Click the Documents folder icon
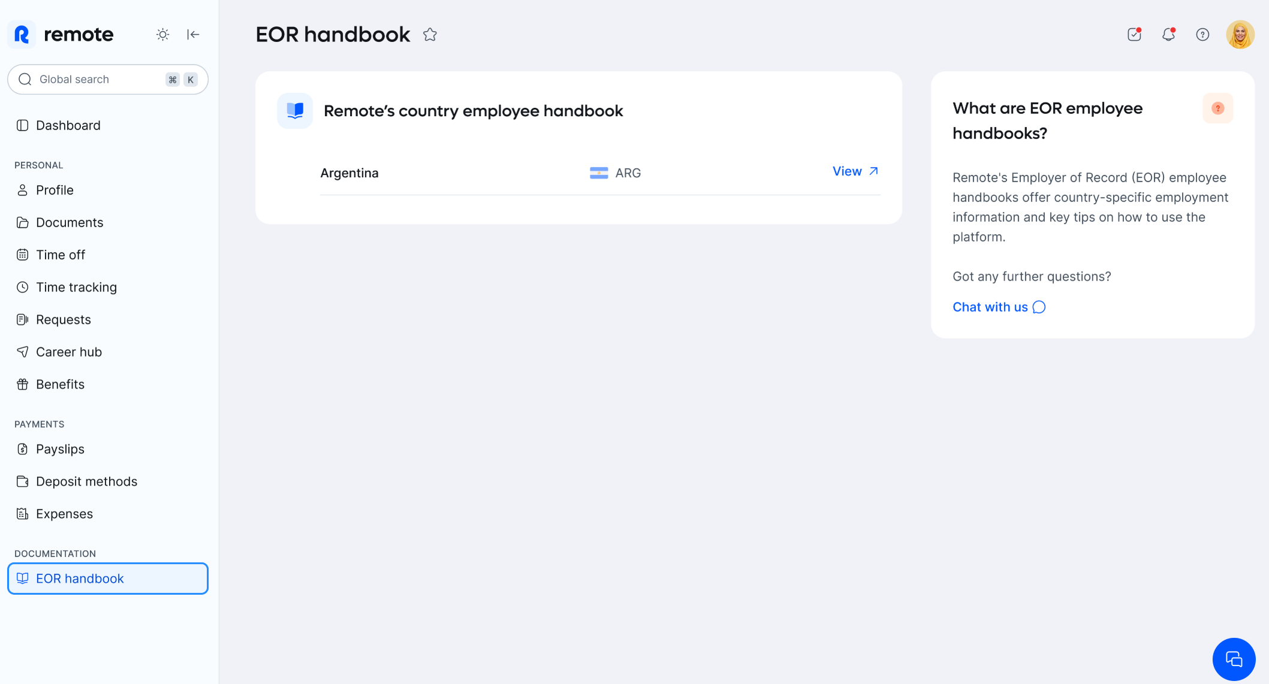The width and height of the screenshot is (1269, 684). click(22, 222)
